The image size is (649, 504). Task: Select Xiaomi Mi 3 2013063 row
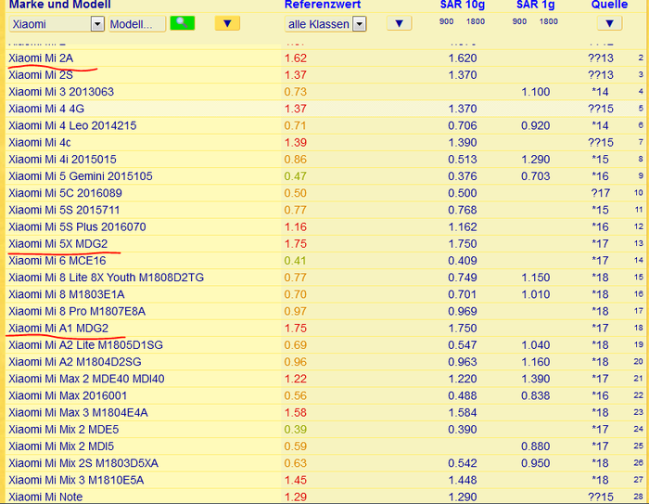[x=61, y=92]
